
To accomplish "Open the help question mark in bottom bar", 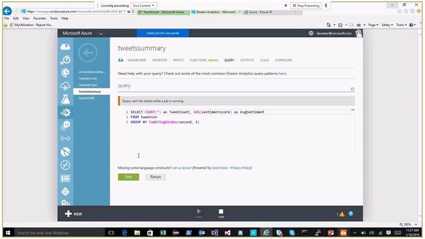I will tap(351, 214).
